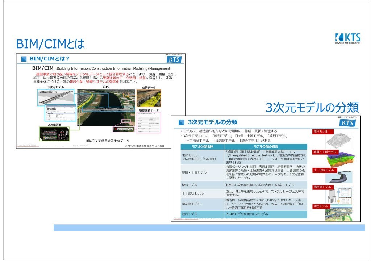
Task: Click the KTS logo on the 3次元モデルの分類 slide
Action: coord(347,122)
